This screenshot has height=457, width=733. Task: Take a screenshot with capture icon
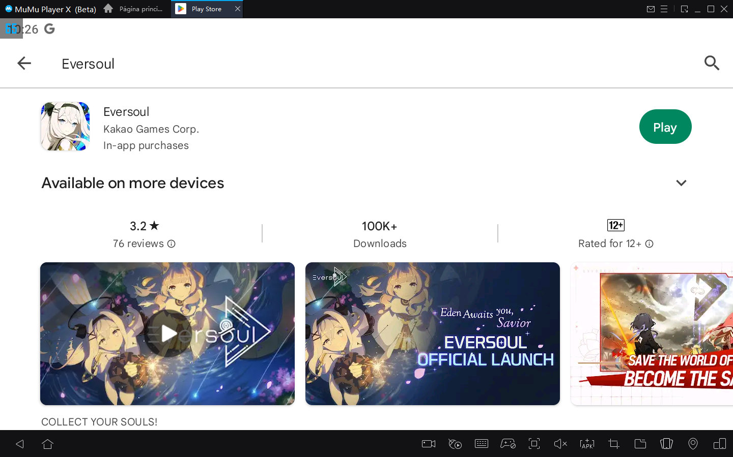(534, 444)
